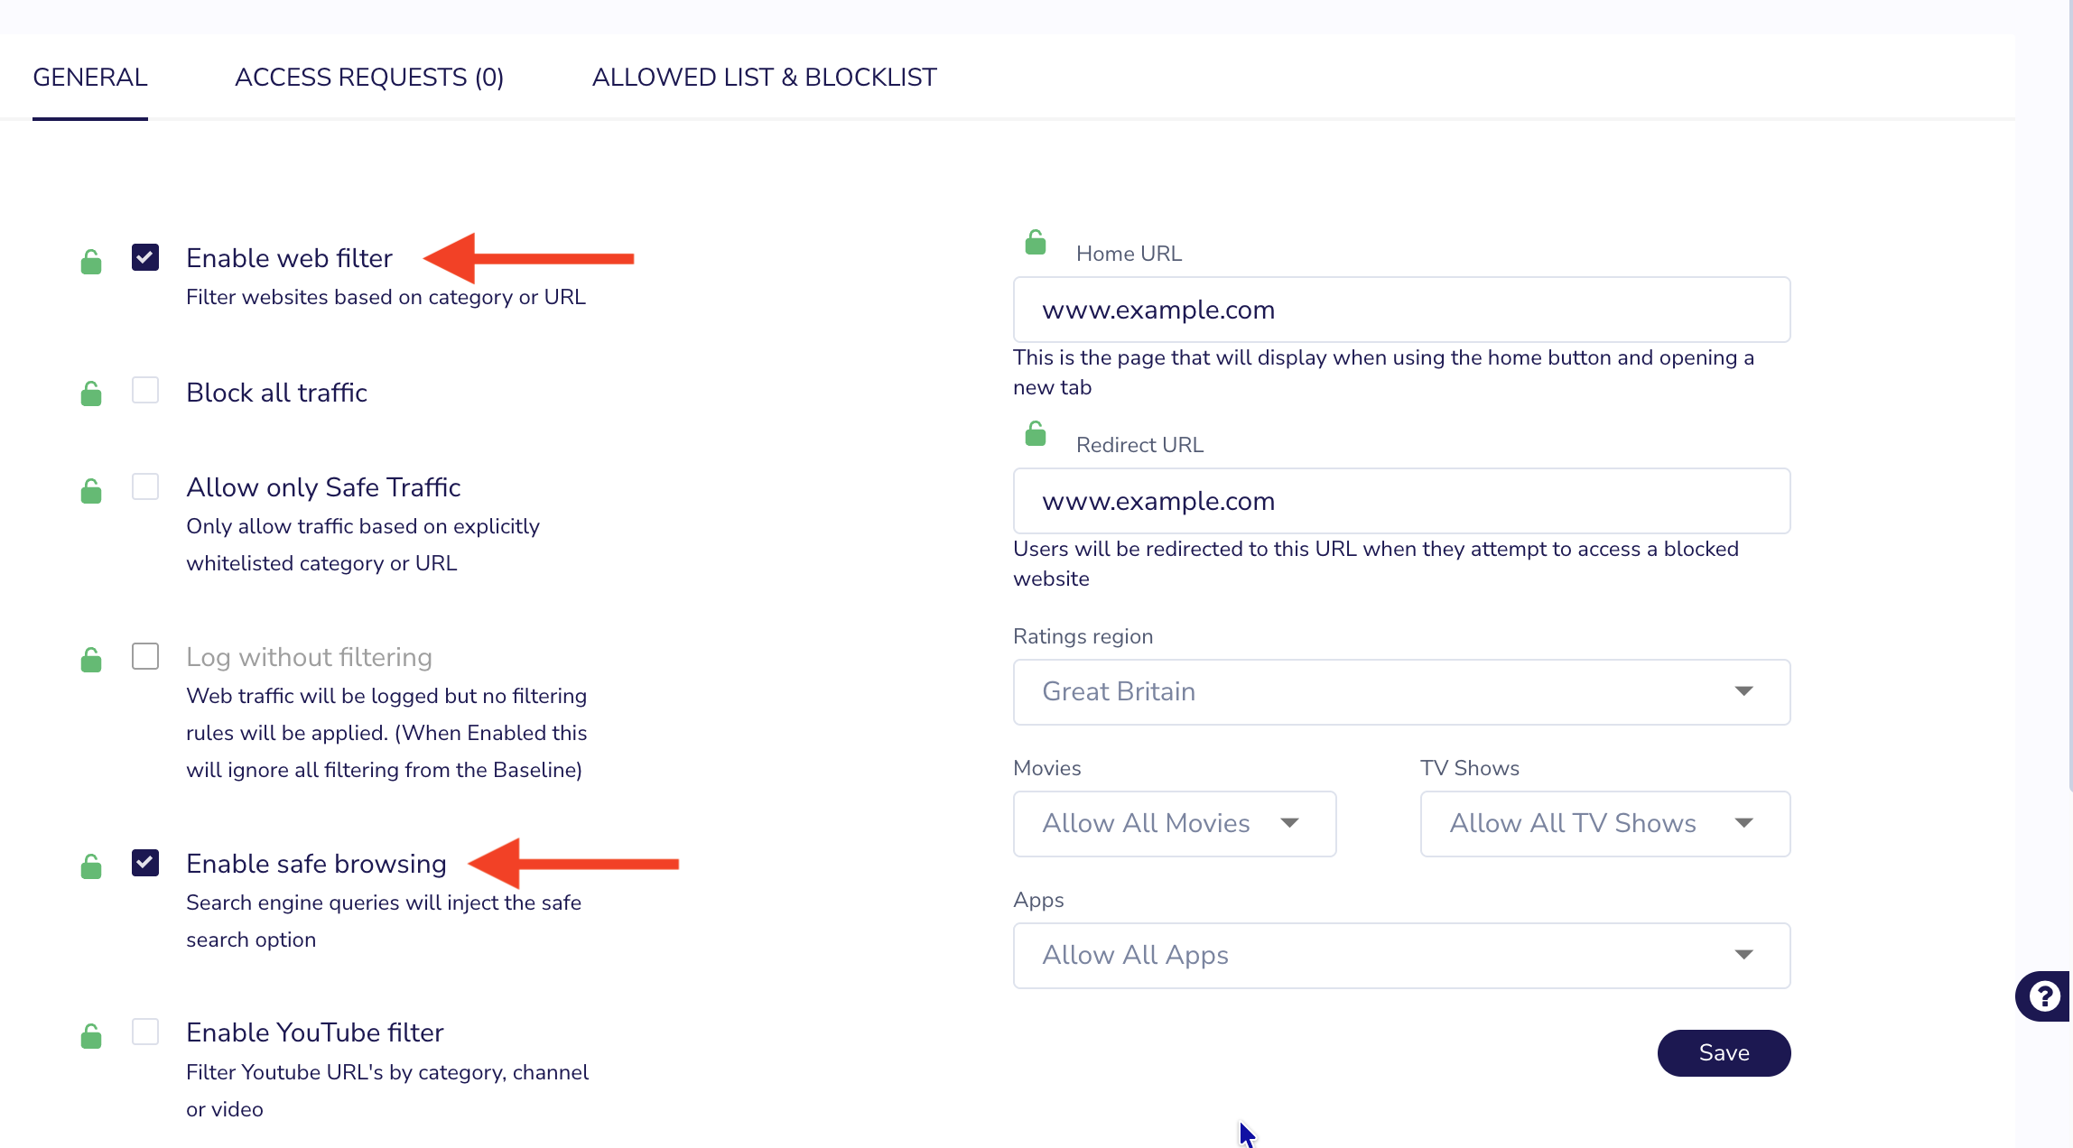This screenshot has width=2073, height=1148.
Task: Click the lock icon beside Enable safe browsing
Action: (x=91, y=866)
